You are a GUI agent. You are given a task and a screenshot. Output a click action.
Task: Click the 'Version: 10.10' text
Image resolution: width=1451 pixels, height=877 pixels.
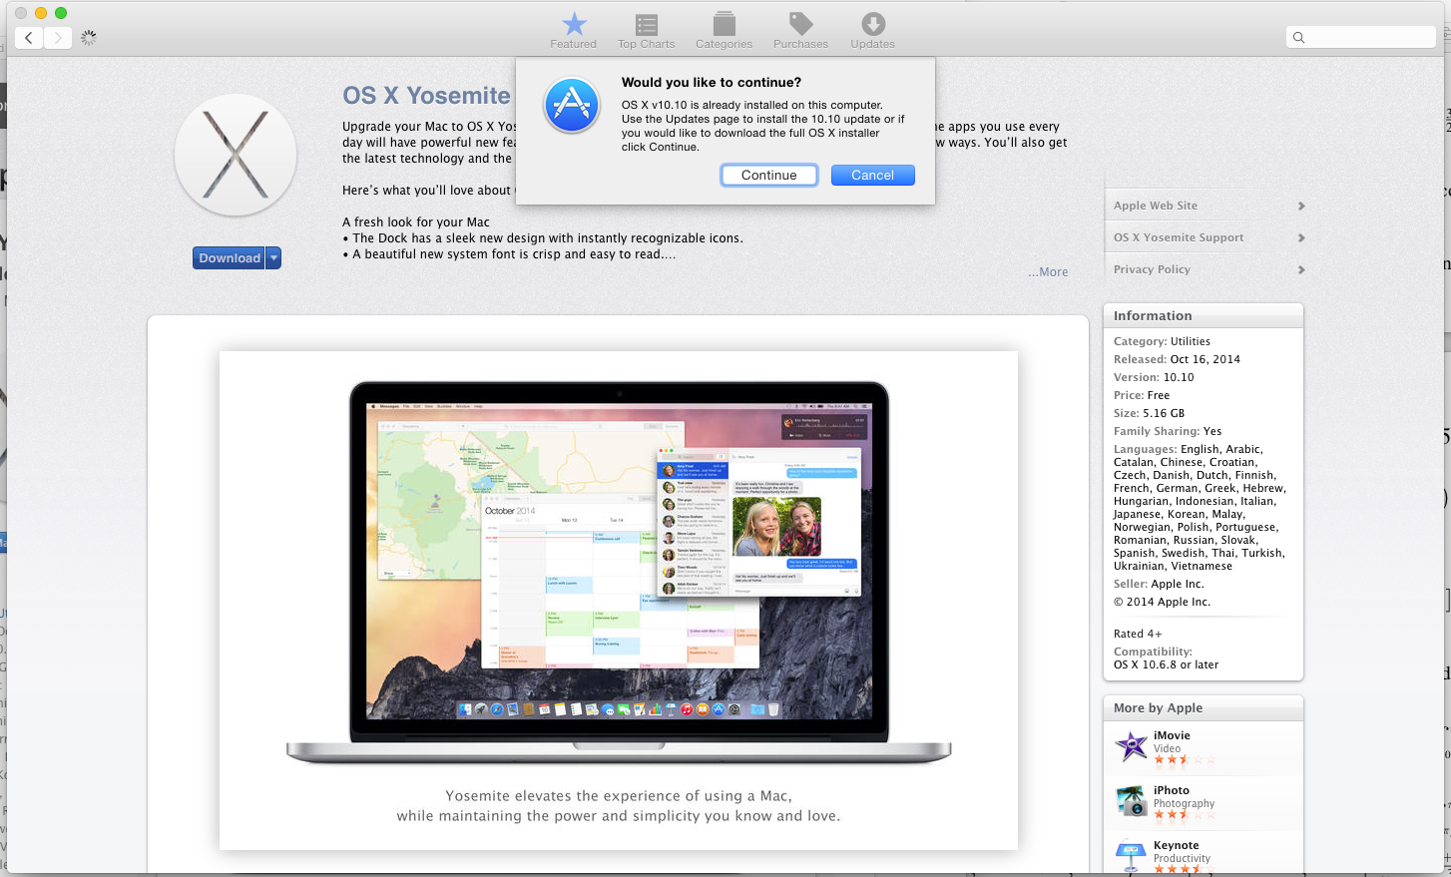pos(1154,377)
